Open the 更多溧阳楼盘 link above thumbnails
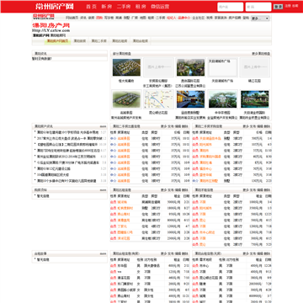The height and width of the screenshot is (303, 303). click(x=261, y=53)
